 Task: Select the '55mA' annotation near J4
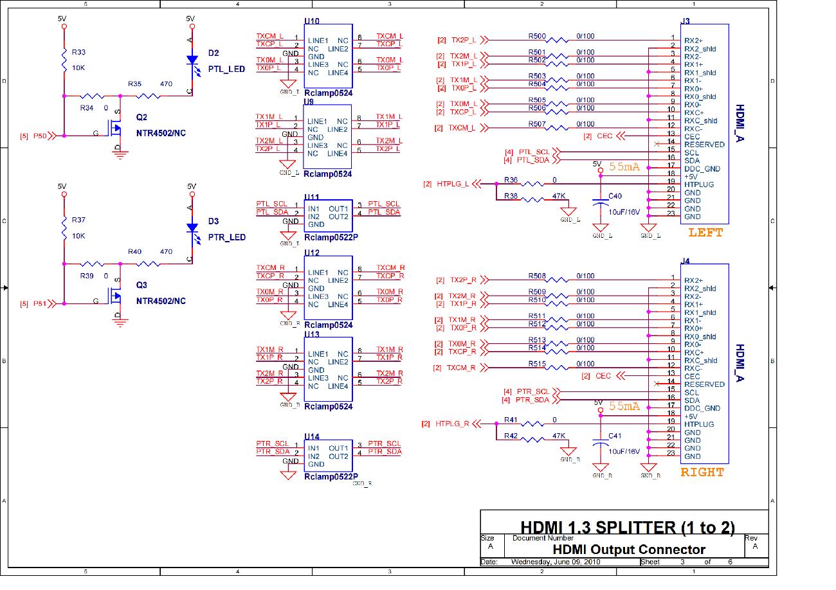624,406
